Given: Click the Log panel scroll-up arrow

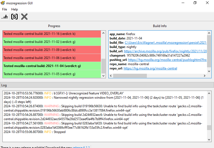Looking at the screenshot, I should pyautogui.click(x=209, y=93).
